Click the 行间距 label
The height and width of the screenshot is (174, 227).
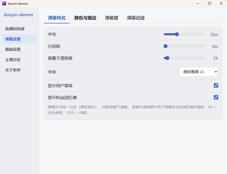point(54,46)
